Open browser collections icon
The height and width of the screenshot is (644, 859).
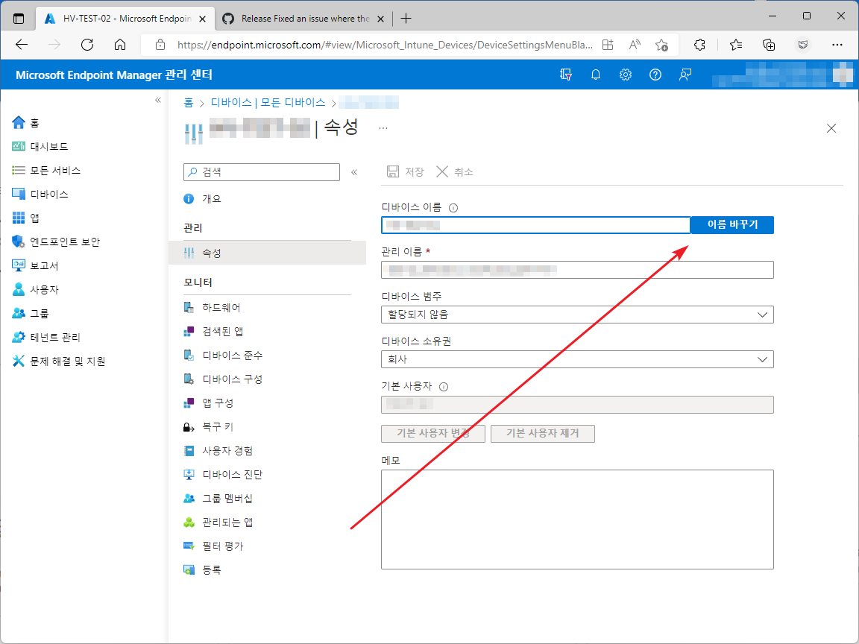point(769,45)
